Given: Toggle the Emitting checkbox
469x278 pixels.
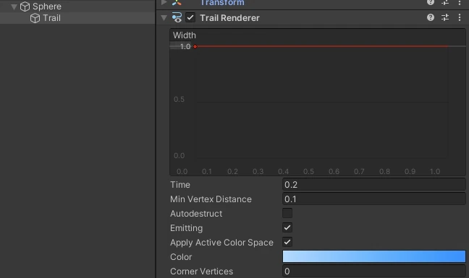Looking at the screenshot, I should pos(287,227).
